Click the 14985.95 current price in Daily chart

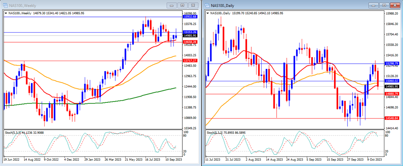tap(392, 86)
